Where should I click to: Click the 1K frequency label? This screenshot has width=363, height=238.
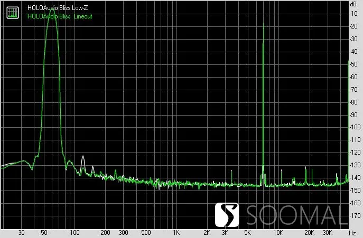[x=176, y=232]
